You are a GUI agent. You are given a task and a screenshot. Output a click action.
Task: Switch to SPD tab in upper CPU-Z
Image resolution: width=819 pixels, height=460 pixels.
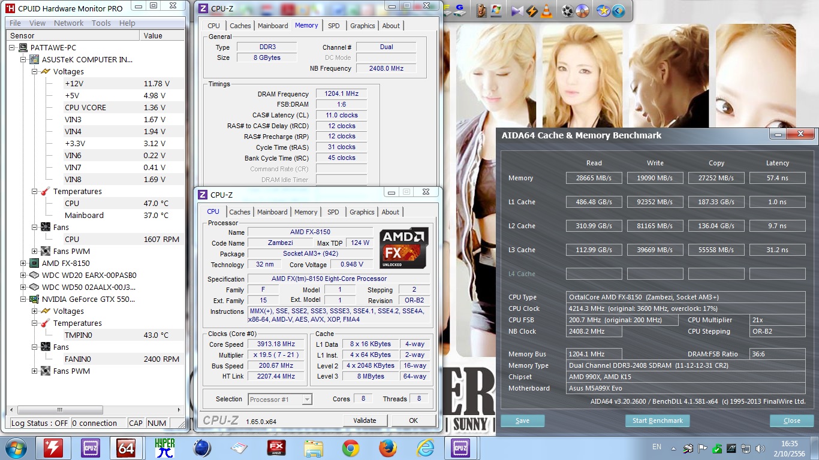pos(334,26)
